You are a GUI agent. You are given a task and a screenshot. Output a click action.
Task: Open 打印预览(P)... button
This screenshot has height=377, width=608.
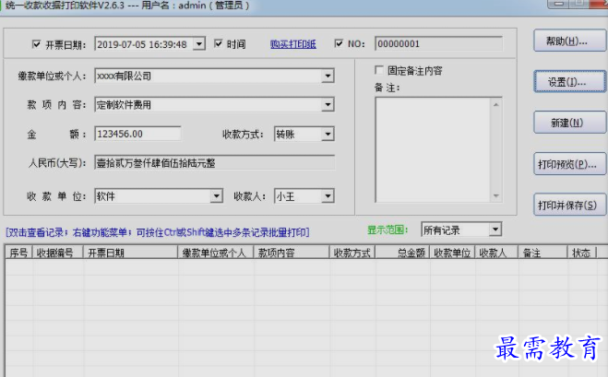point(569,164)
